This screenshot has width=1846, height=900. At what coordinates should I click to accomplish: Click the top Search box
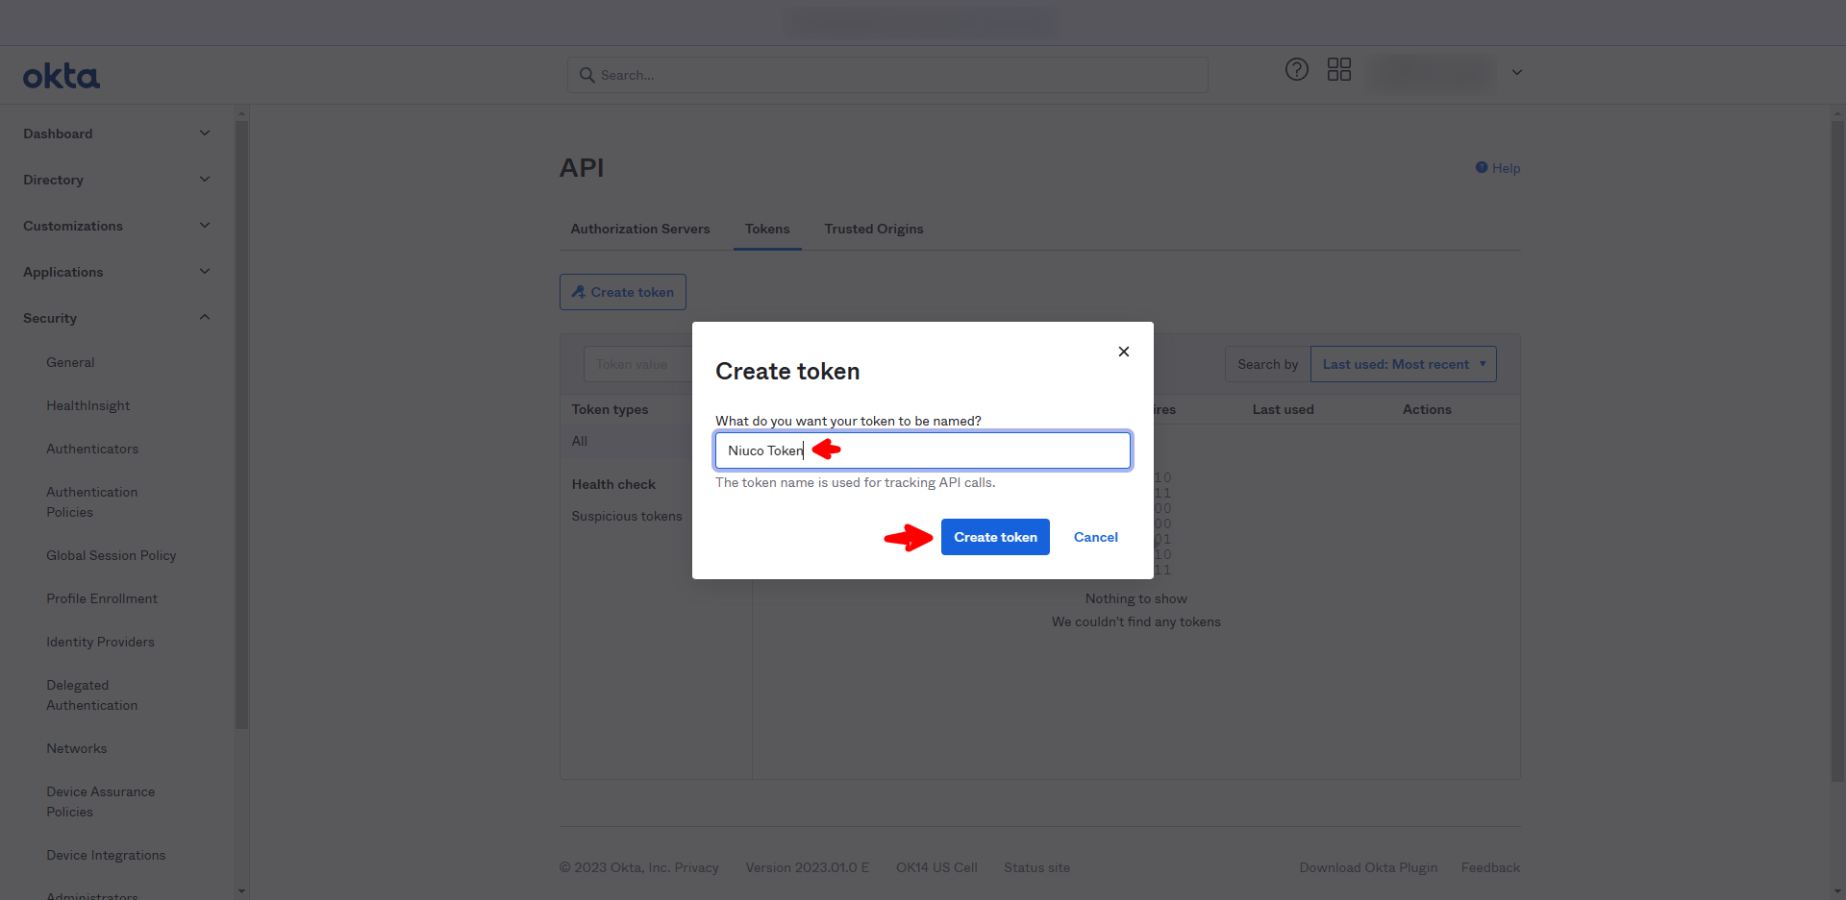(887, 75)
